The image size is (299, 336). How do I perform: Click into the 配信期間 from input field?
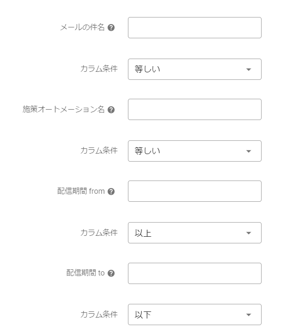(x=194, y=191)
